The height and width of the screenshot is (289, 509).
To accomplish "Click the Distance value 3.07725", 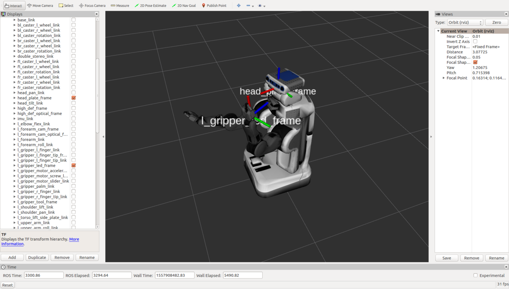I will pyautogui.click(x=480, y=52).
